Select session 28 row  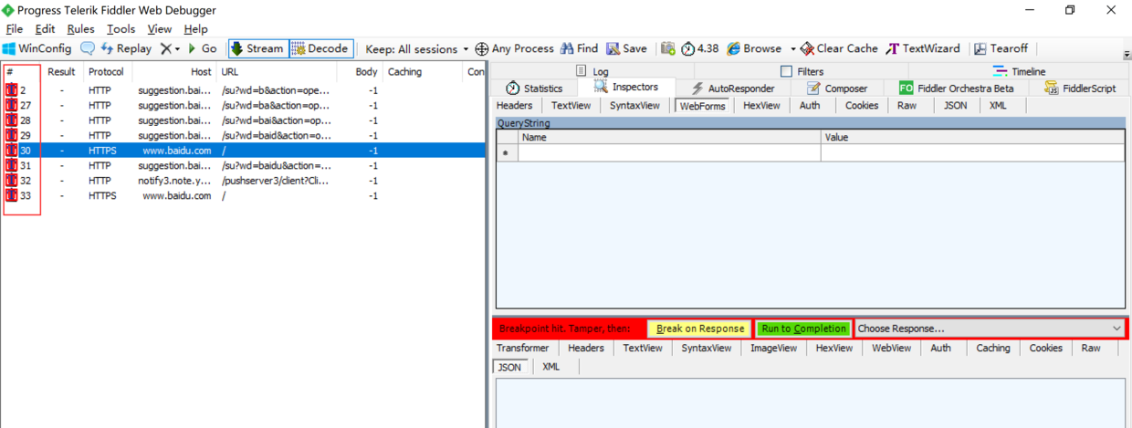pos(244,120)
